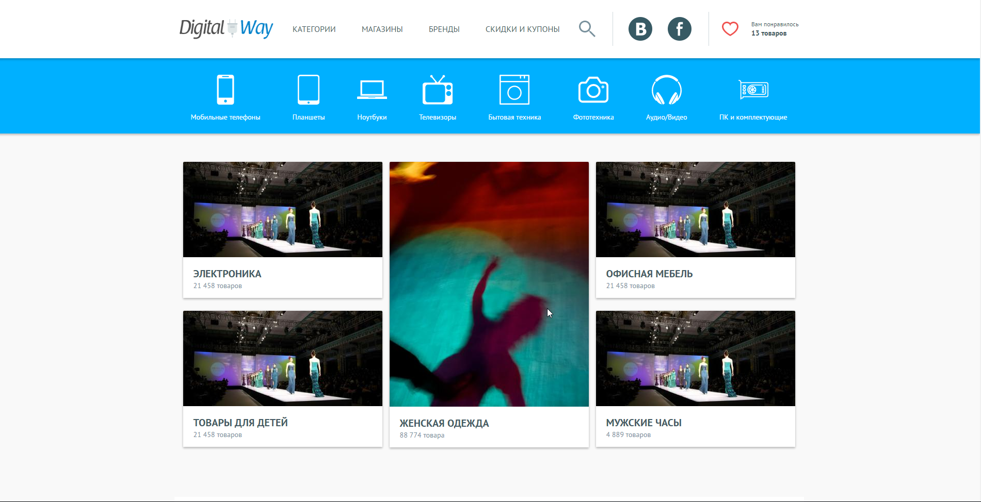Screen dimensions: 981x502
Task: Open the 13 товаров liked items link
Action: tap(769, 34)
